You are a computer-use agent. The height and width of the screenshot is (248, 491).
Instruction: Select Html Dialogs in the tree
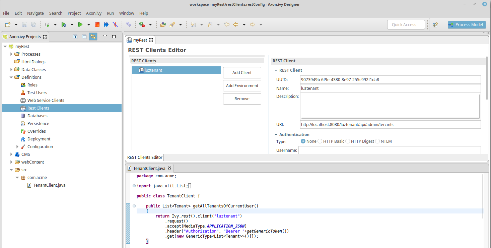click(33, 62)
